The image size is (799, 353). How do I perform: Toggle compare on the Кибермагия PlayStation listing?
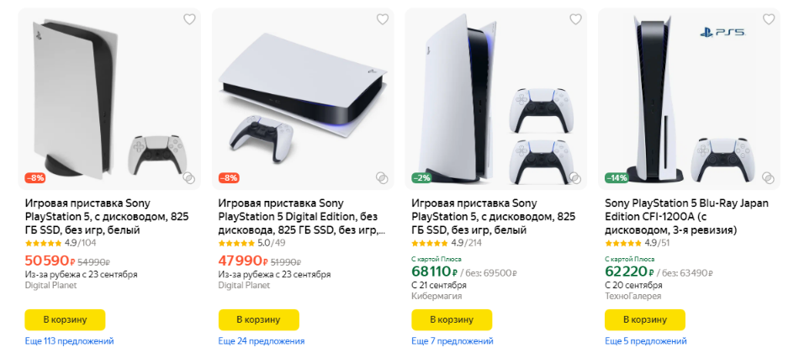point(575,178)
